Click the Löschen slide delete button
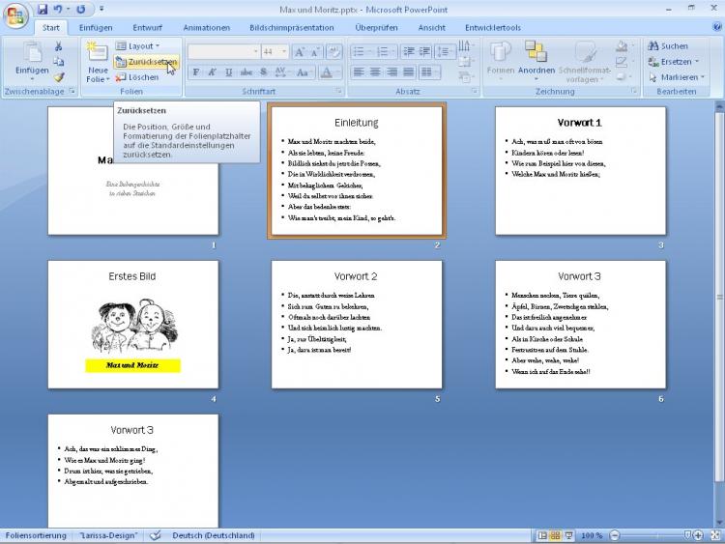This screenshot has width=725, height=544. (x=137, y=77)
